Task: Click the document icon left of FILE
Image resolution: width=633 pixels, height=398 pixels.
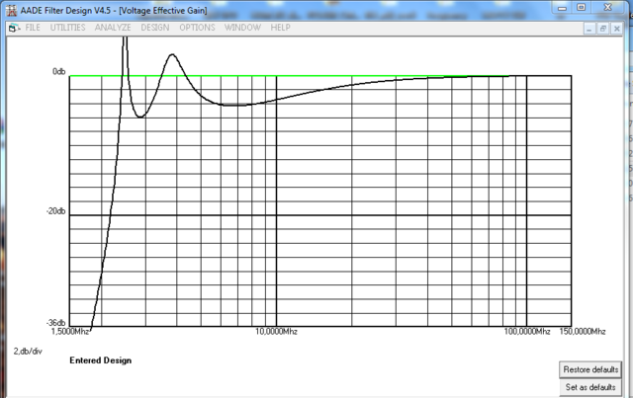Action: (x=14, y=28)
